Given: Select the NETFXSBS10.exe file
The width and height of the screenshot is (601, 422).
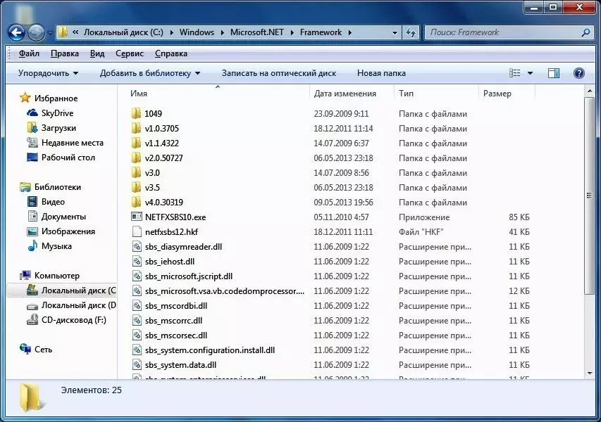Looking at the screenshot, I should 168,217.
